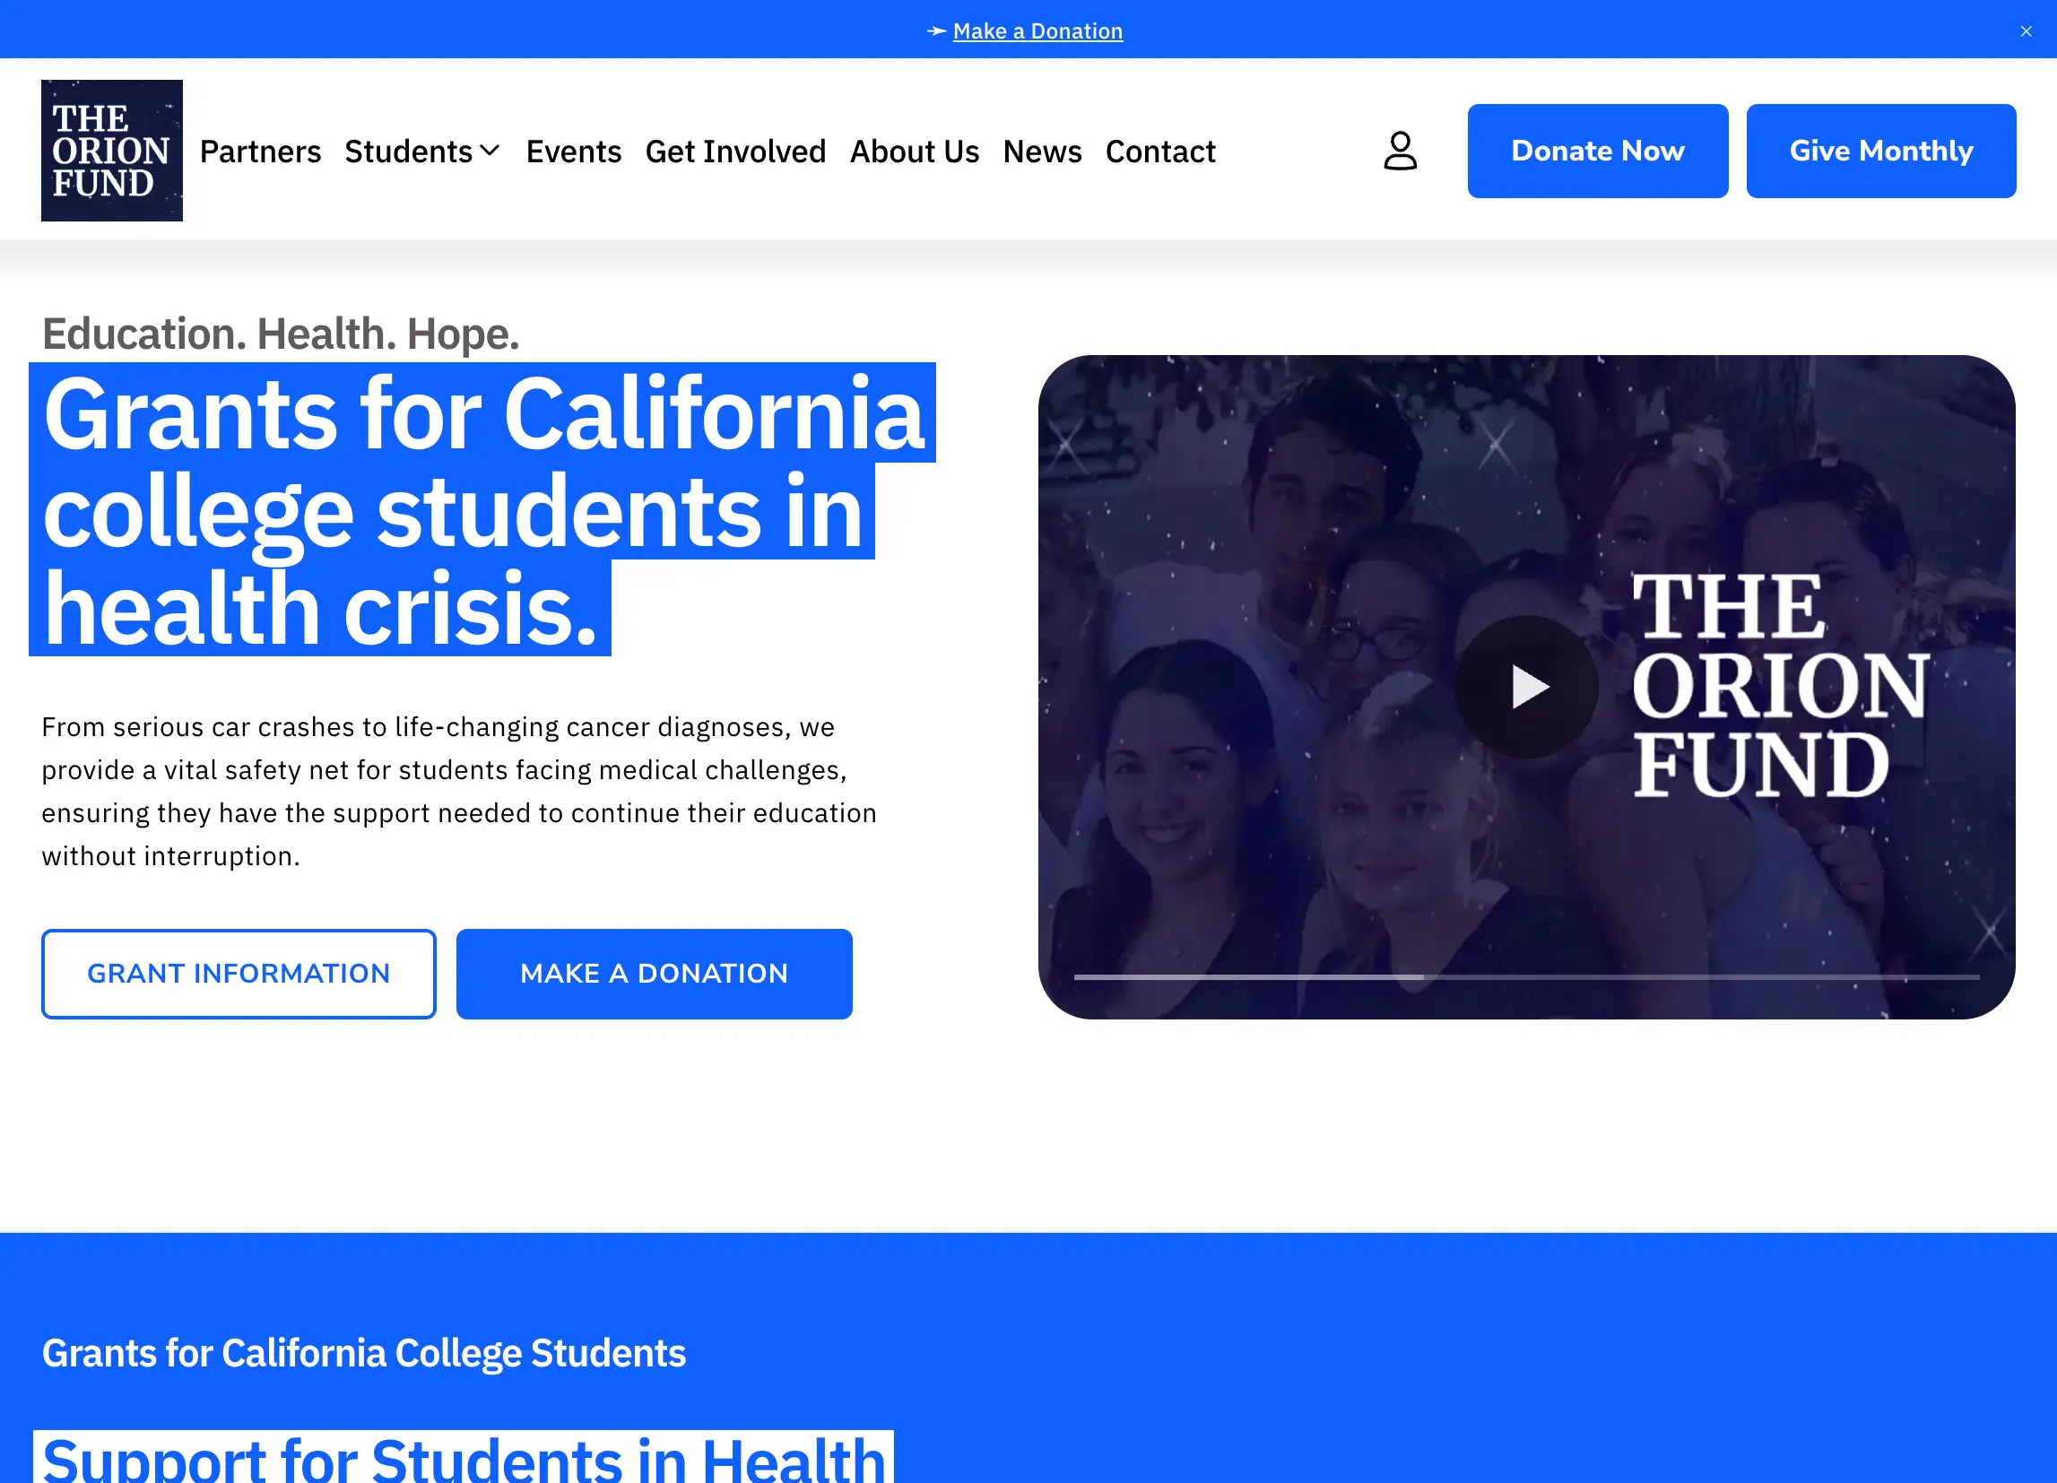Image resolution: width=2057 pixels, height=1483 pixels.
Task: Expand the Students dropdown chevron
Action: (490, 151)
